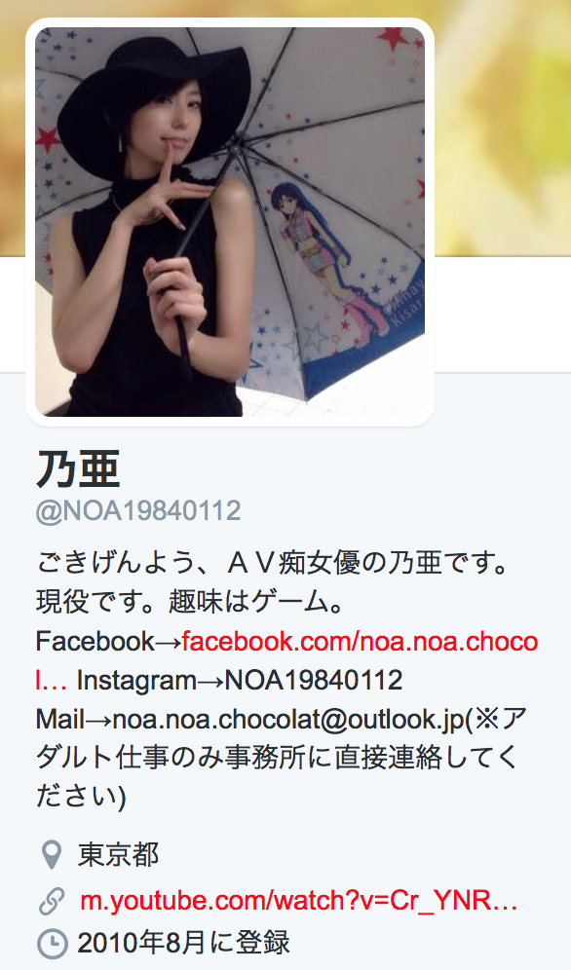Click the Instagram→NOA19840112 bio text
The width and height of the screenshot is (571, 970).
(240, 681)
